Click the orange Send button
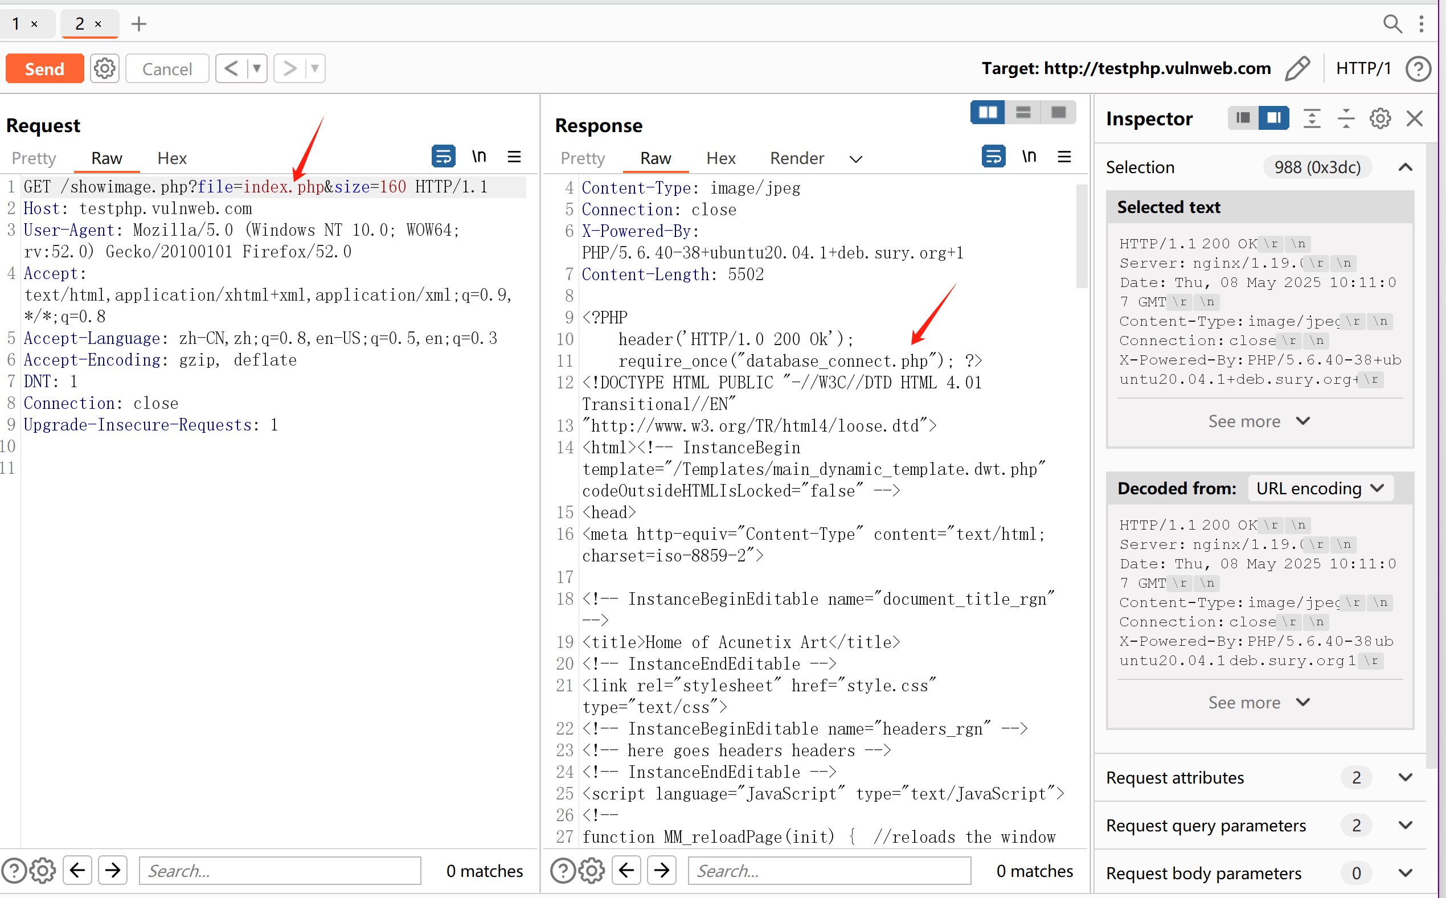 (x=44, y=69)
